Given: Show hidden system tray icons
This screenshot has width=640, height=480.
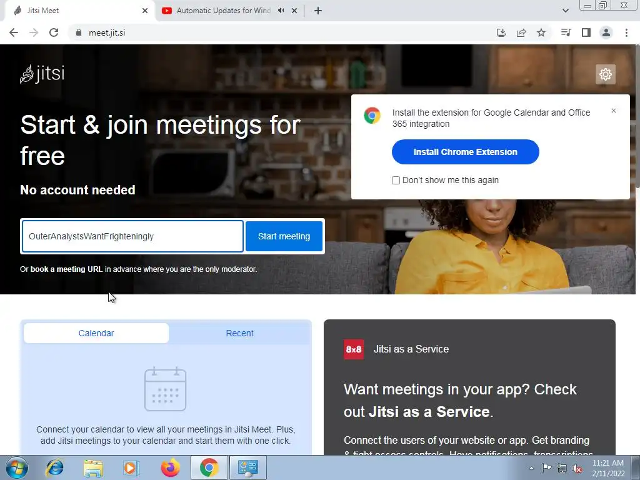Looking at the screenshot, I should click(x=531, y=468).
